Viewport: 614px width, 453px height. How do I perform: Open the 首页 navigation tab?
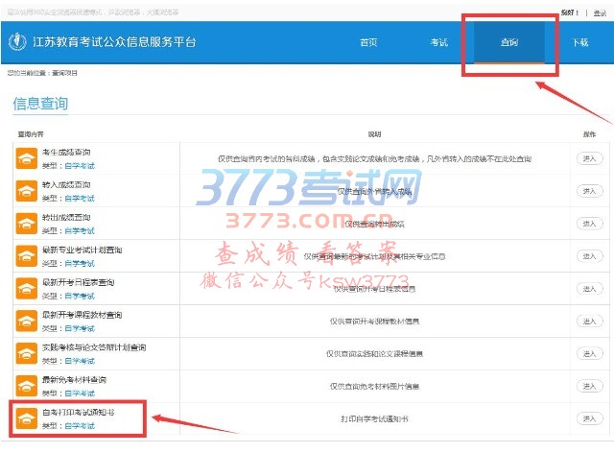pyautogui.click(x=368, y=43)
